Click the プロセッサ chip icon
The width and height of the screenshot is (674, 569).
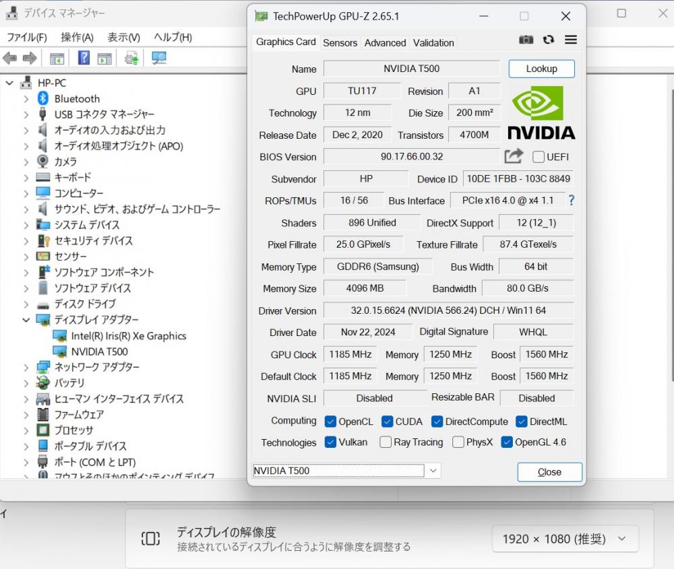click(x=43, y=430)
